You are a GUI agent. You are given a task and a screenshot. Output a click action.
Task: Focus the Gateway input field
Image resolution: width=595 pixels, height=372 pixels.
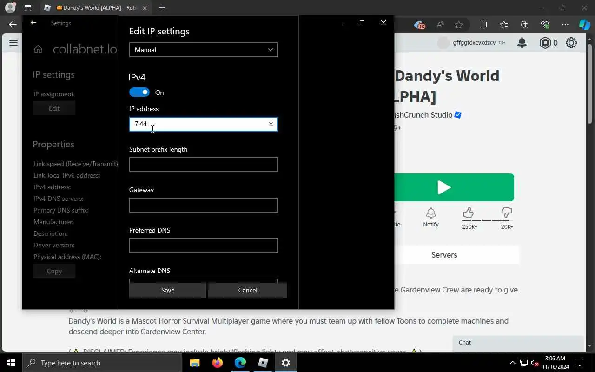point(203,205)
